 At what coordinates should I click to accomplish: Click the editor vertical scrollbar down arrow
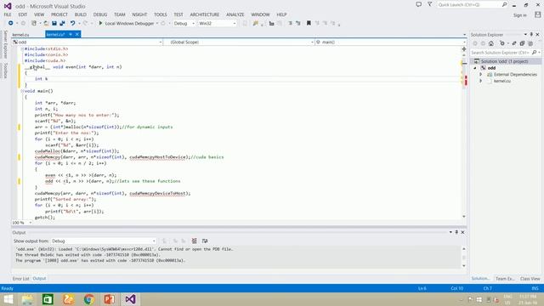click(x=464, y=217)
